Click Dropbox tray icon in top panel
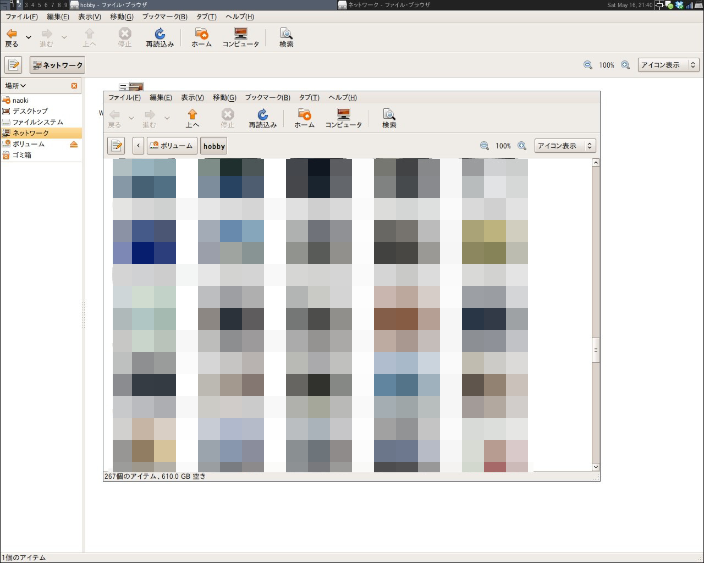 679,5
